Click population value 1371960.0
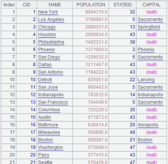The width and height of the screenshot is (168, 164). click(x=96, y=50)
